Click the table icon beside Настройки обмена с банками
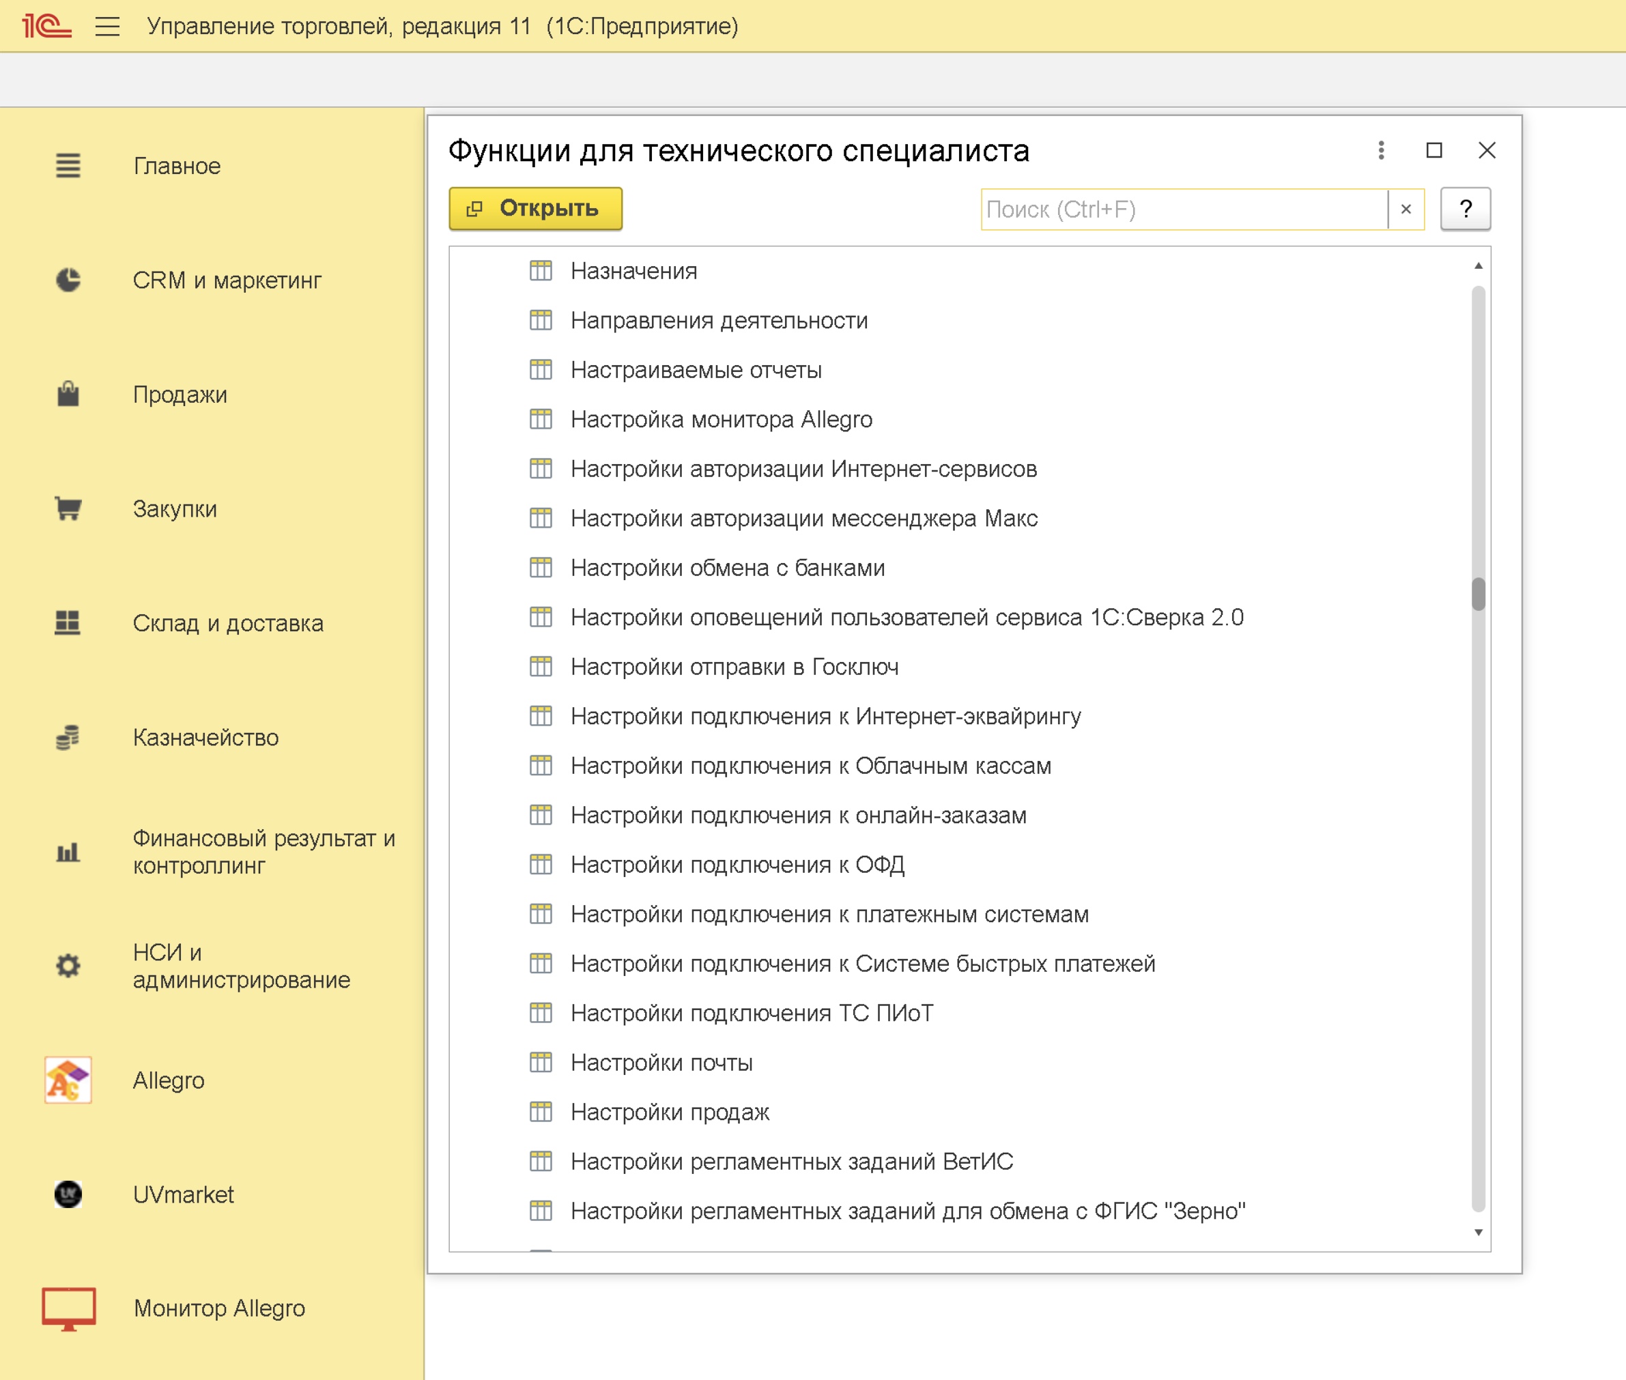Image resolution: width=1626 pixels, height=1380 pixels. click(541, 568)
